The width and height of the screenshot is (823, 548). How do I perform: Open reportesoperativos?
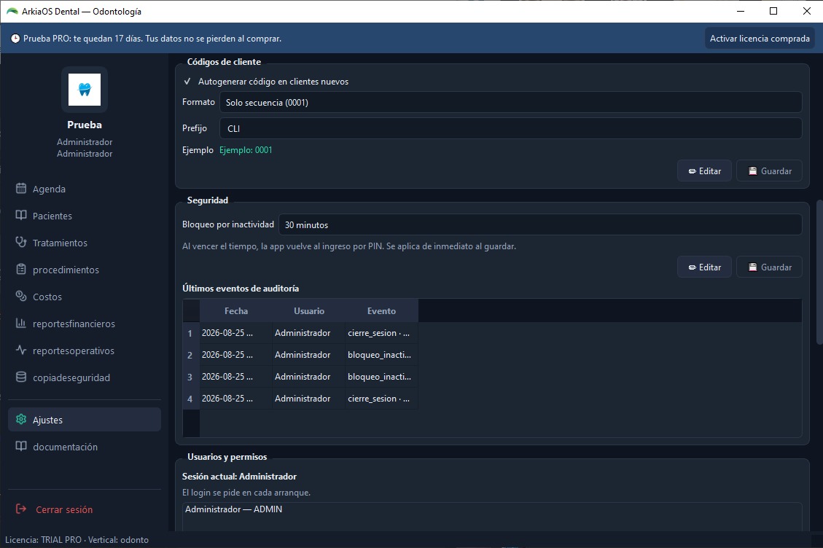click(85, 350)
